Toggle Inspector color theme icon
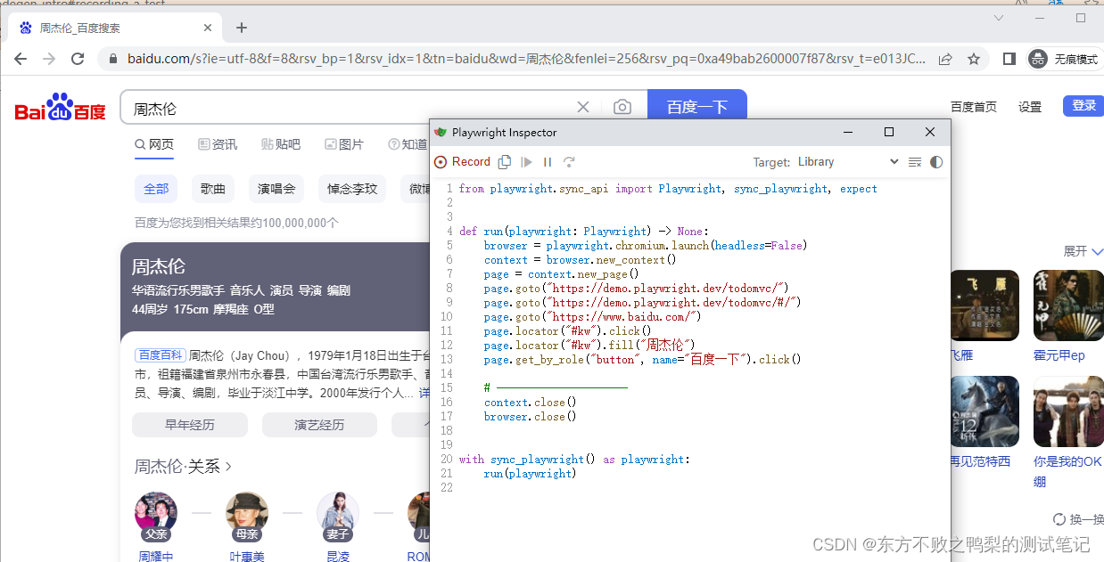 point(935,162)
